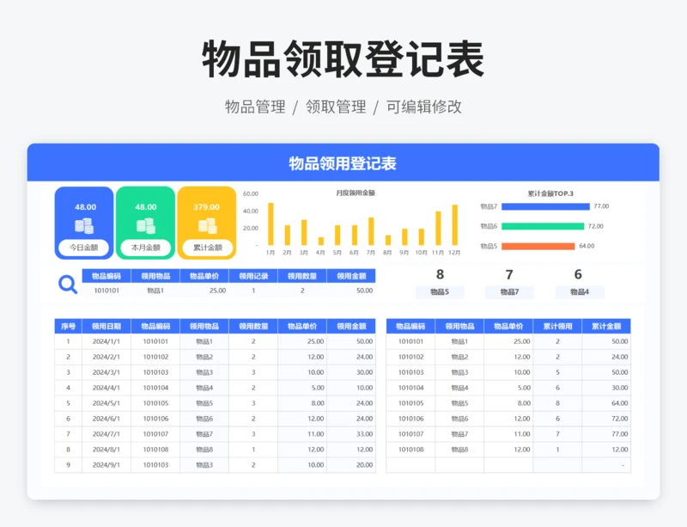The height and width of the screenshot is (527, 687).
Task: Click the 领用日期 column header
Action: click(x=106, y=326)
